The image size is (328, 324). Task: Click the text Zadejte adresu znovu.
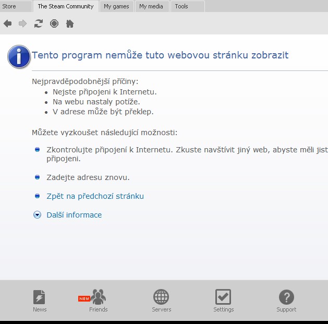[x=88, y=177]
